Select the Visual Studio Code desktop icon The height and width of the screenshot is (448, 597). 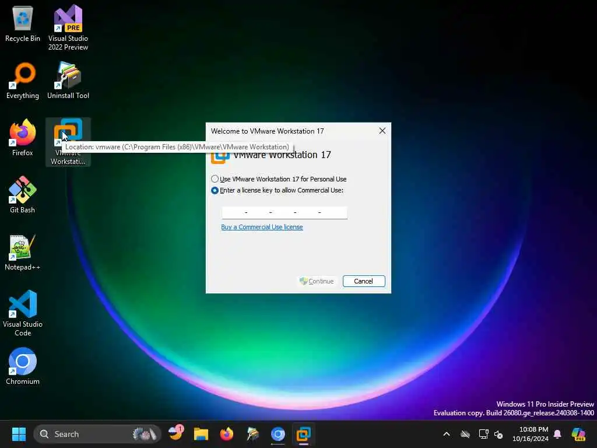coord(23,313)
